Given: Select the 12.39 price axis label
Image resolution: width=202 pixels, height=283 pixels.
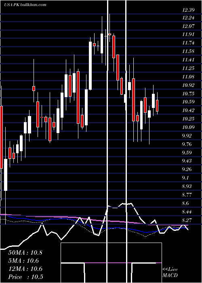Looking at the screenshot, I should tap(188, 10).
